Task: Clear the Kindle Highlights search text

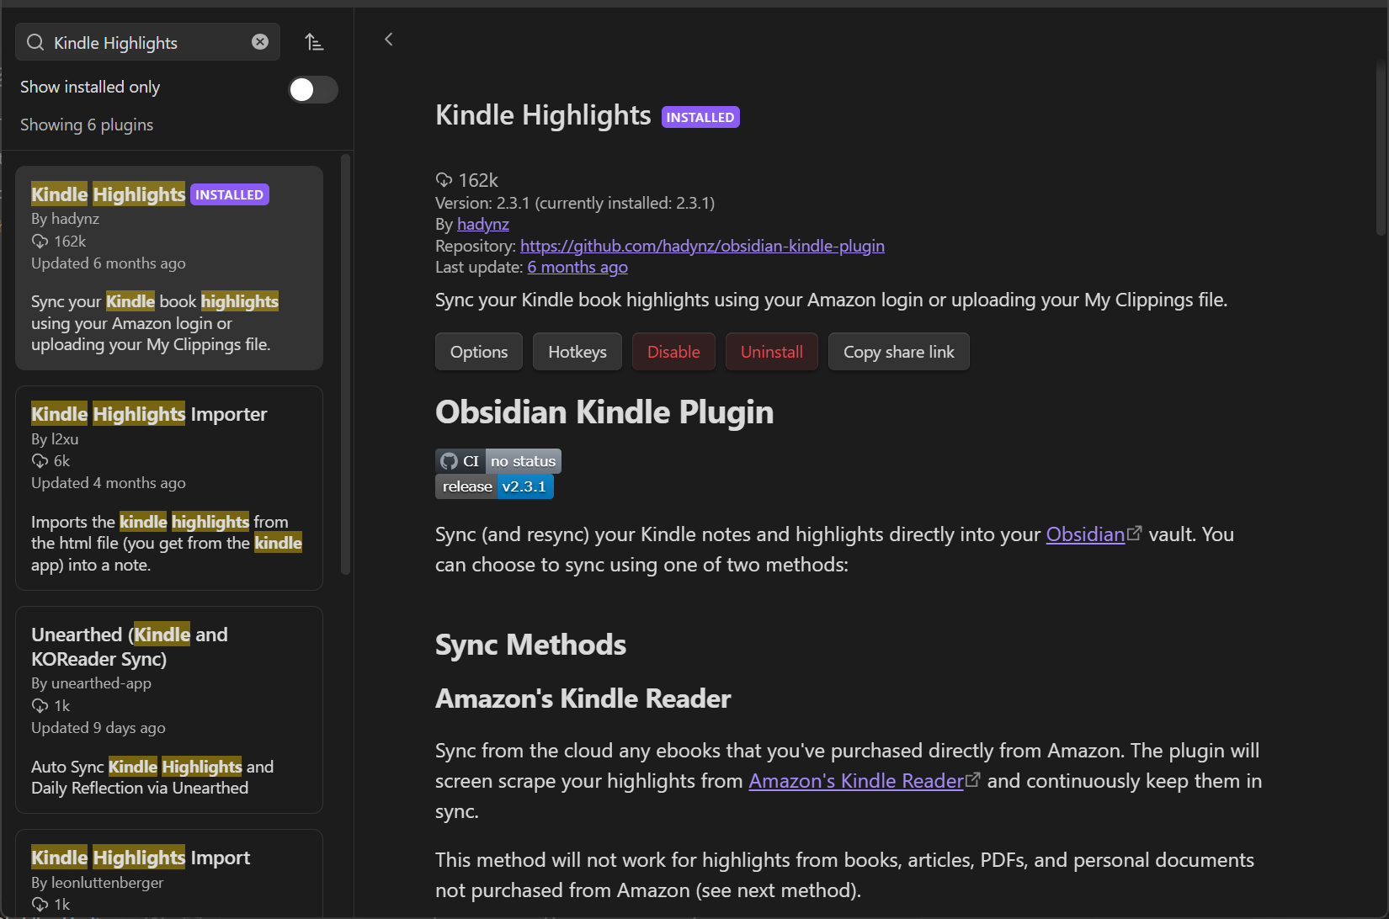Action: click(260, 42)
